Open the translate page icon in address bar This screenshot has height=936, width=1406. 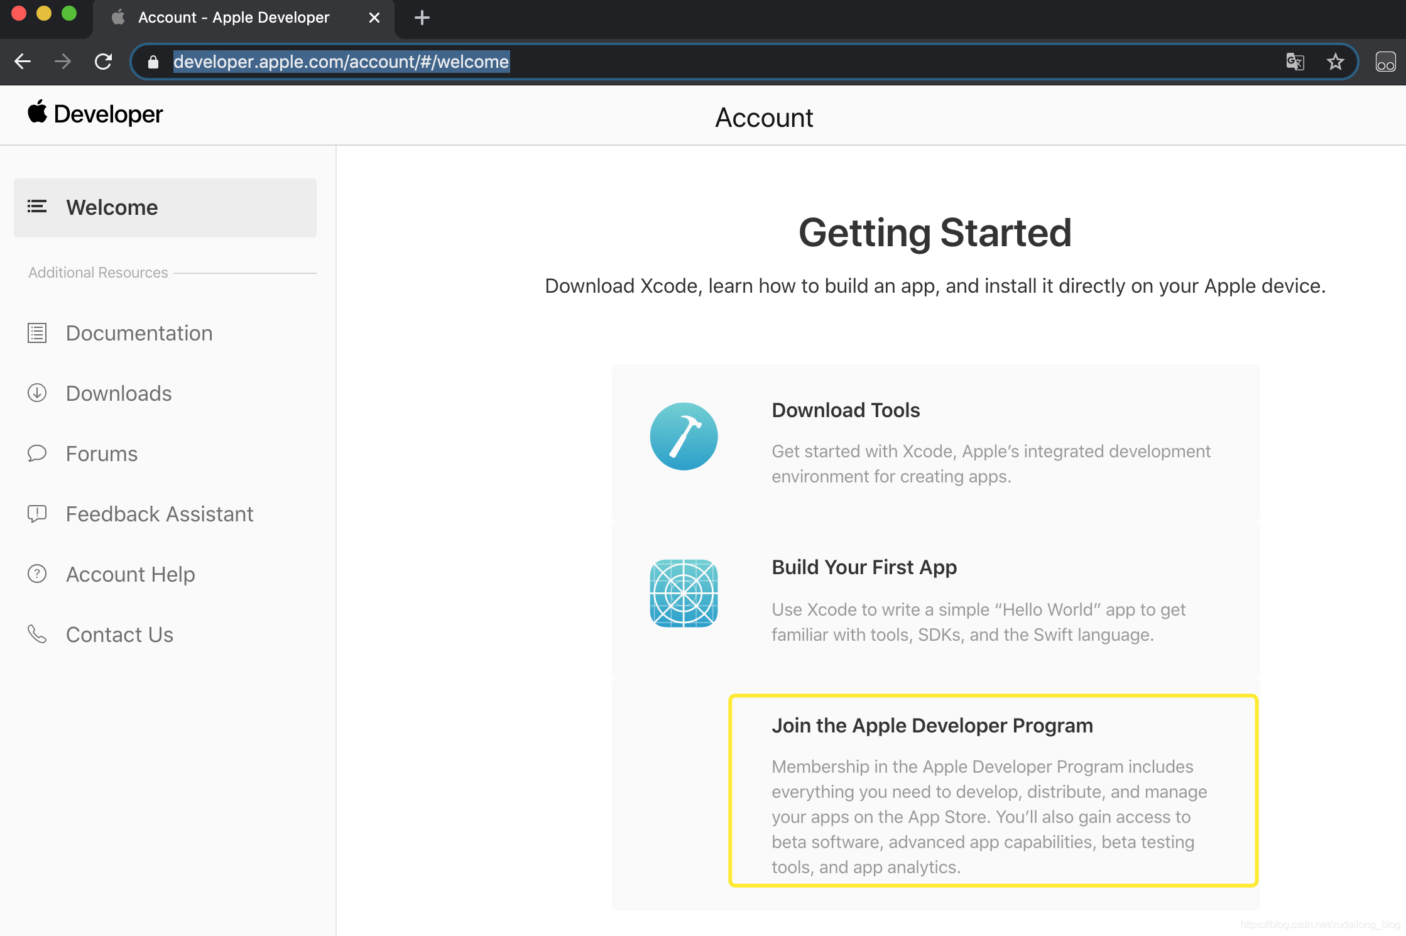[x=1295, y=62]
